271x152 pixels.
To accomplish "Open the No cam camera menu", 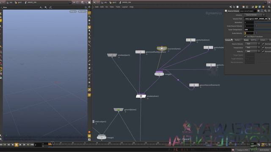I will coord(82,11).
